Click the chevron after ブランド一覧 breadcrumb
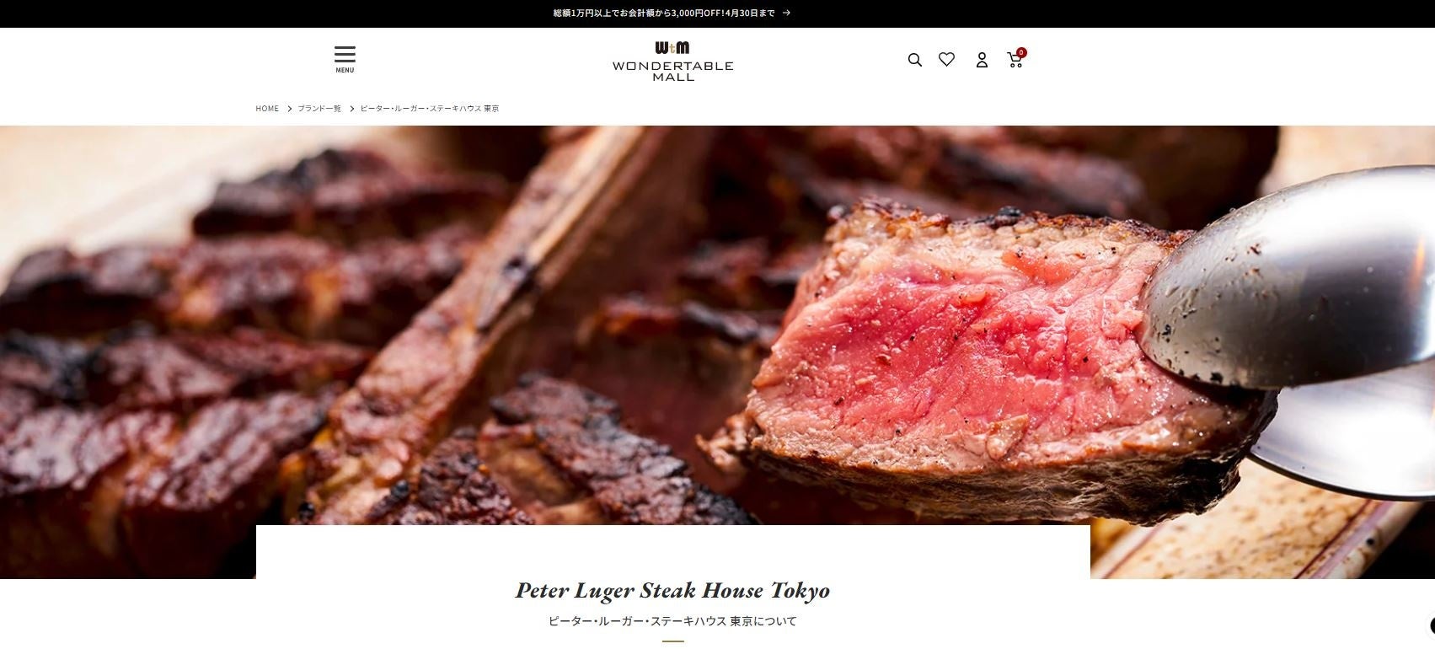This screenshot has height=649, width=1435. (x=351, y=109)
